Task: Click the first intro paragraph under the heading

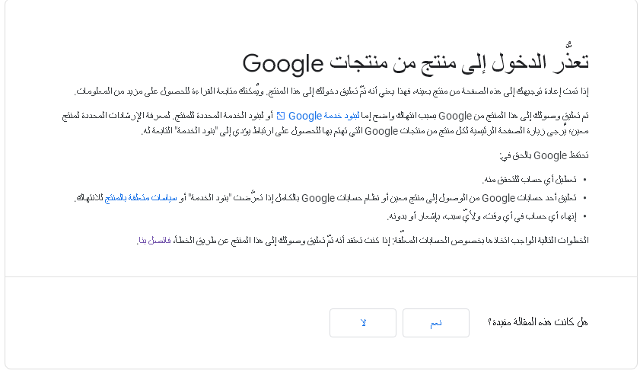Action: pos(331,91)
